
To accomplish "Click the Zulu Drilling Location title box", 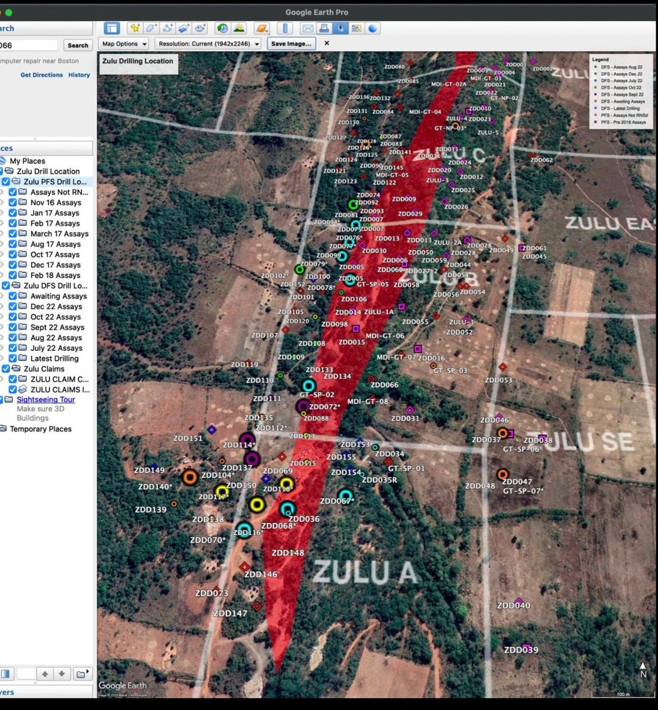I will (x=138, y=63).
